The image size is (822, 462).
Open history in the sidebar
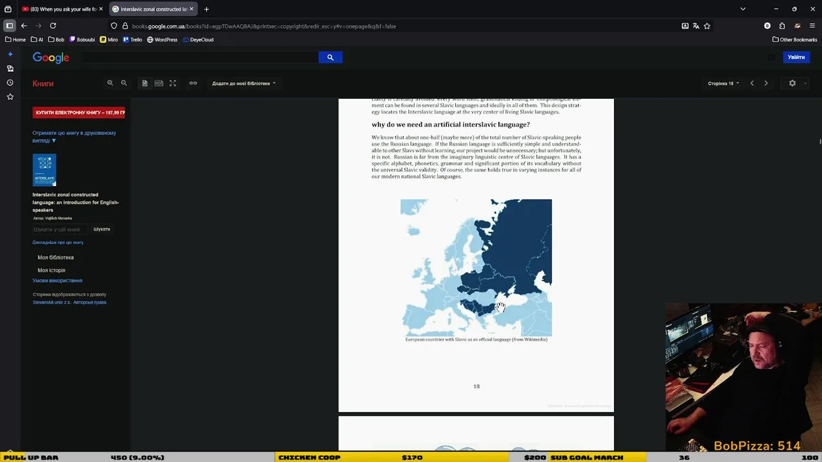click(10, 82)
